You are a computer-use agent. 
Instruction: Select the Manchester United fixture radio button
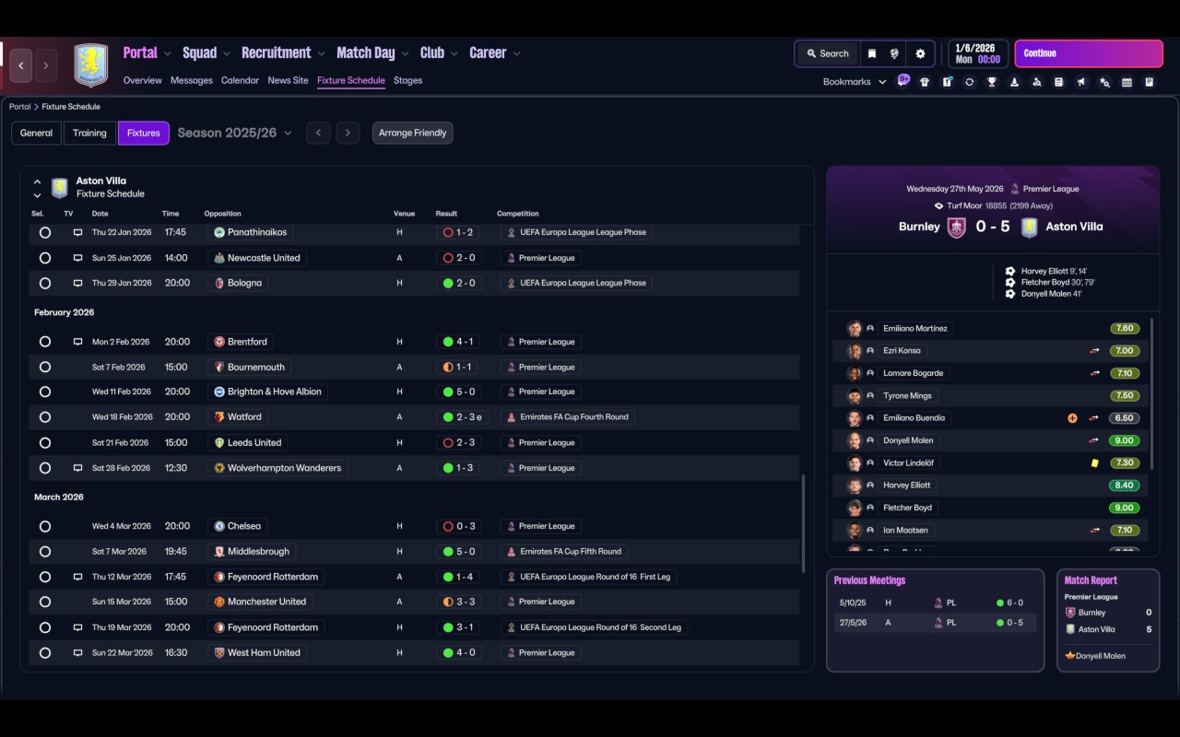(x=45, y=602)
